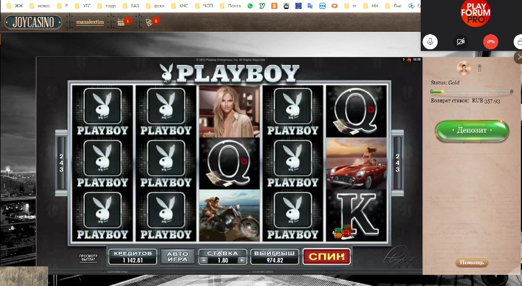
Task: Click the Кредитов 1 142.81 balance
Action: (x=133, y=257)
